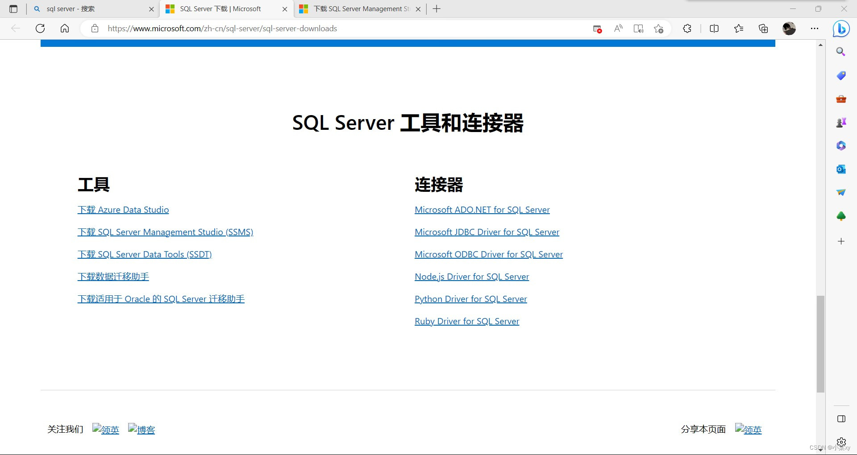857x455 pixels.
Task: Toggle split screen icon
Action: (714, 29)
